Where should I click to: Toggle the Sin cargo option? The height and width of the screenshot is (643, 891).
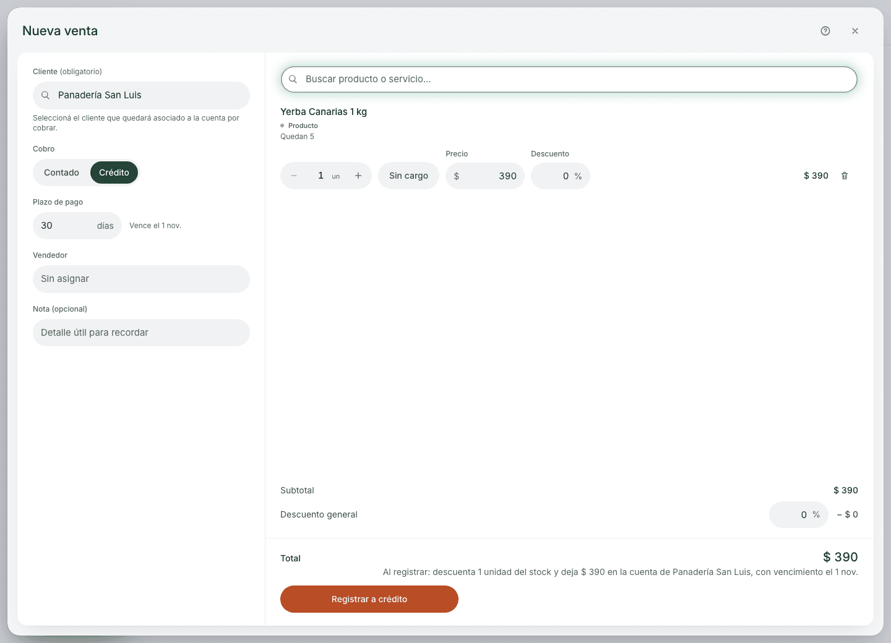pos(408,176)
